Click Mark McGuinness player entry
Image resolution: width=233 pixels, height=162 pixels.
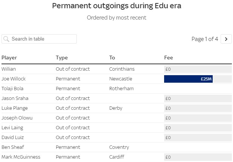coord(21,157)
